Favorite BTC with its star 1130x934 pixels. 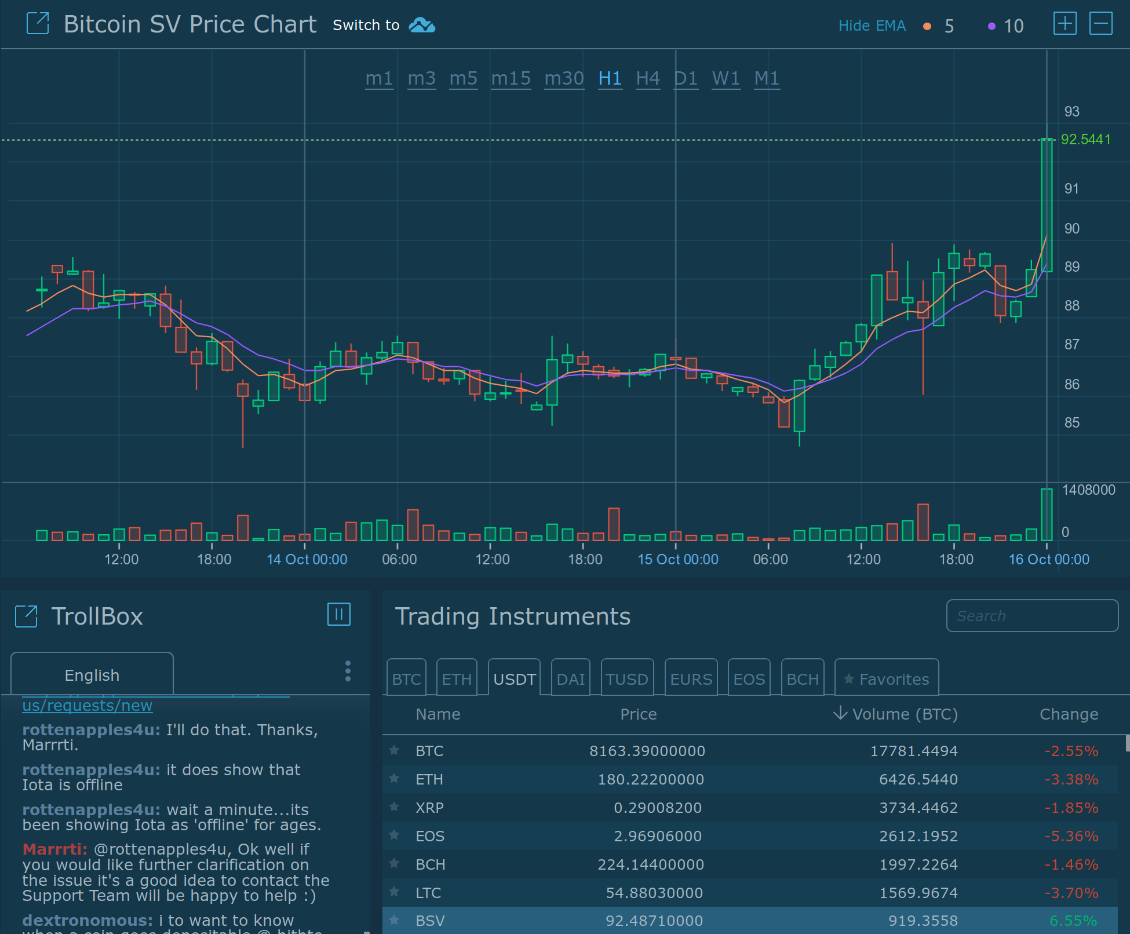click(394, 750)
